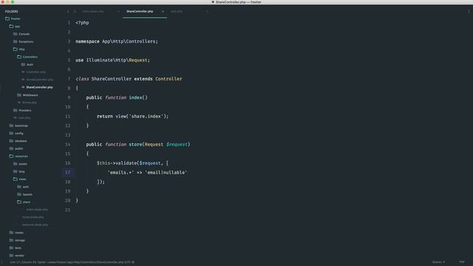Close the ShareController.php tab

point(163,12)
